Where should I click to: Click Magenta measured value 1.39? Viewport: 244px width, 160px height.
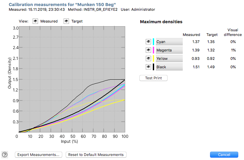(196, 50)
